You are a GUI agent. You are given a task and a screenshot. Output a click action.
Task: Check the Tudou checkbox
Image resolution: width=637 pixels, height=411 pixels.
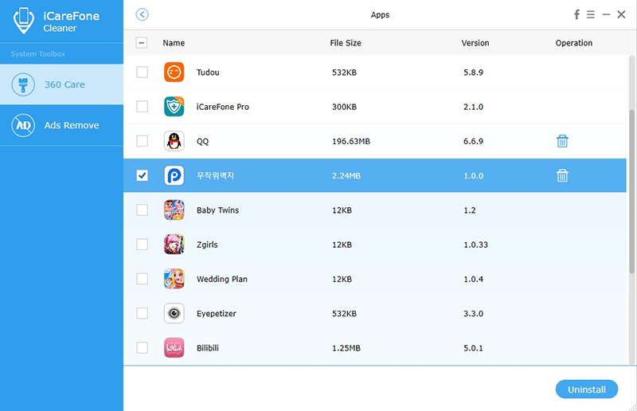click(143, 72)
